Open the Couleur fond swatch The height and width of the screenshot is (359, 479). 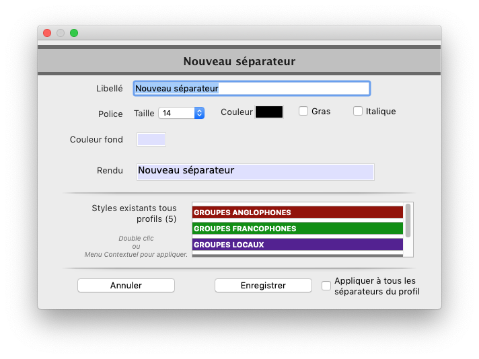pyautogui.click(x=151, y=140)
